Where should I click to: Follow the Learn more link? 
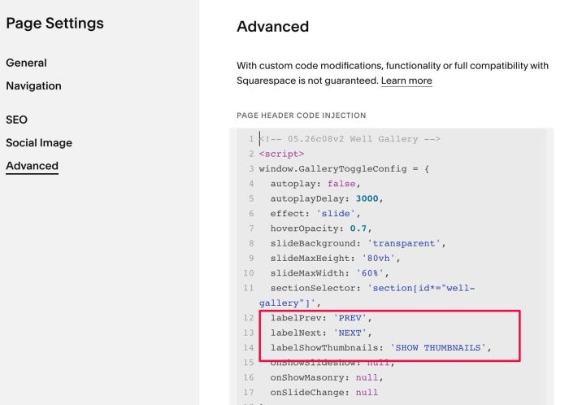click(406, 81)
